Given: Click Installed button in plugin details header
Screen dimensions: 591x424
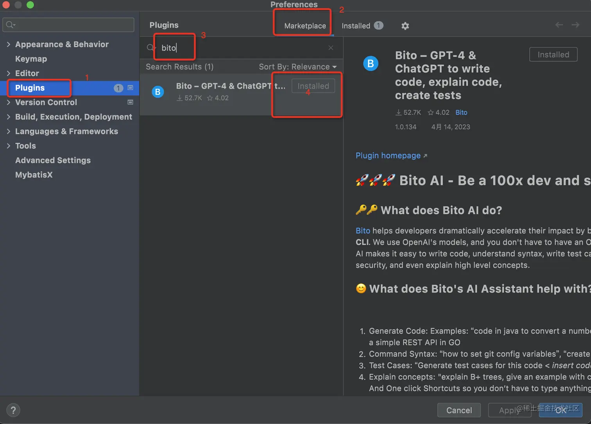Looking at the screenshot, I should (x=553, y=55).
